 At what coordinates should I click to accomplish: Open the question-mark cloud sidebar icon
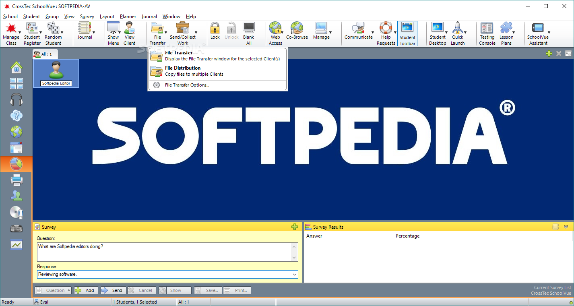pyautogui.click(x=17, y=116)
